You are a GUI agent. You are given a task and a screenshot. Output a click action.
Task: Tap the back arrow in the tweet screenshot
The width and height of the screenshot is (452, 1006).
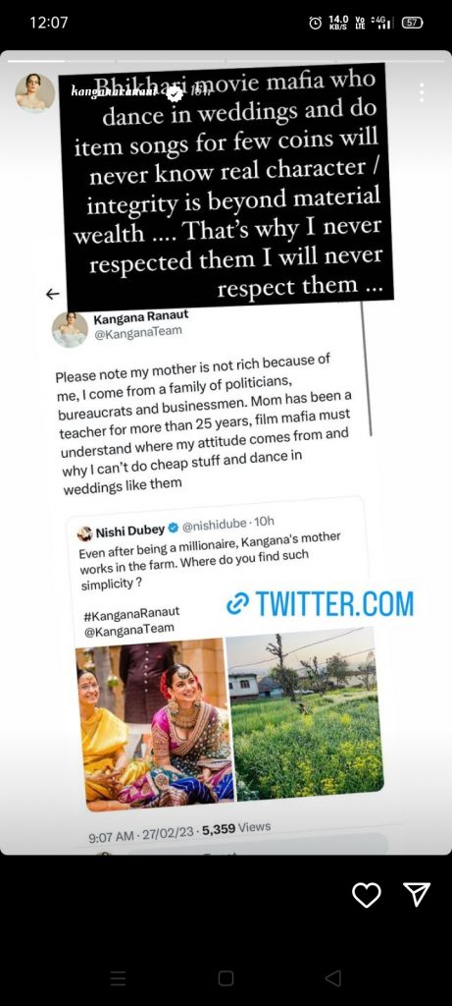pyautogui.click(x=53, y=294)
